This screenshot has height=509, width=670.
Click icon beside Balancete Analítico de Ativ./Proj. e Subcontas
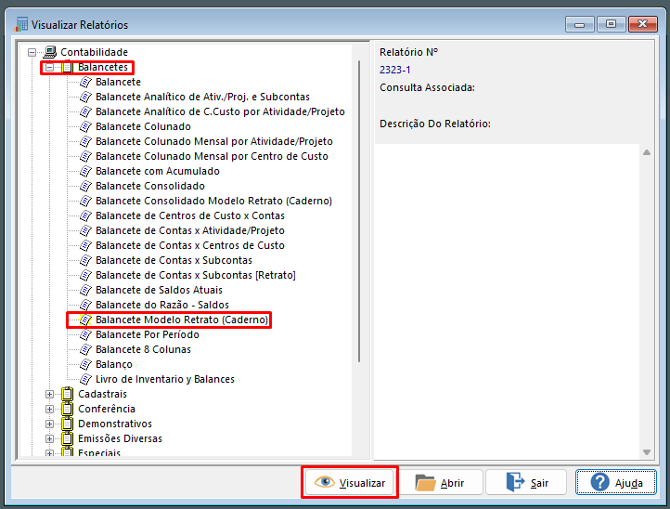[x=86, y=97]
